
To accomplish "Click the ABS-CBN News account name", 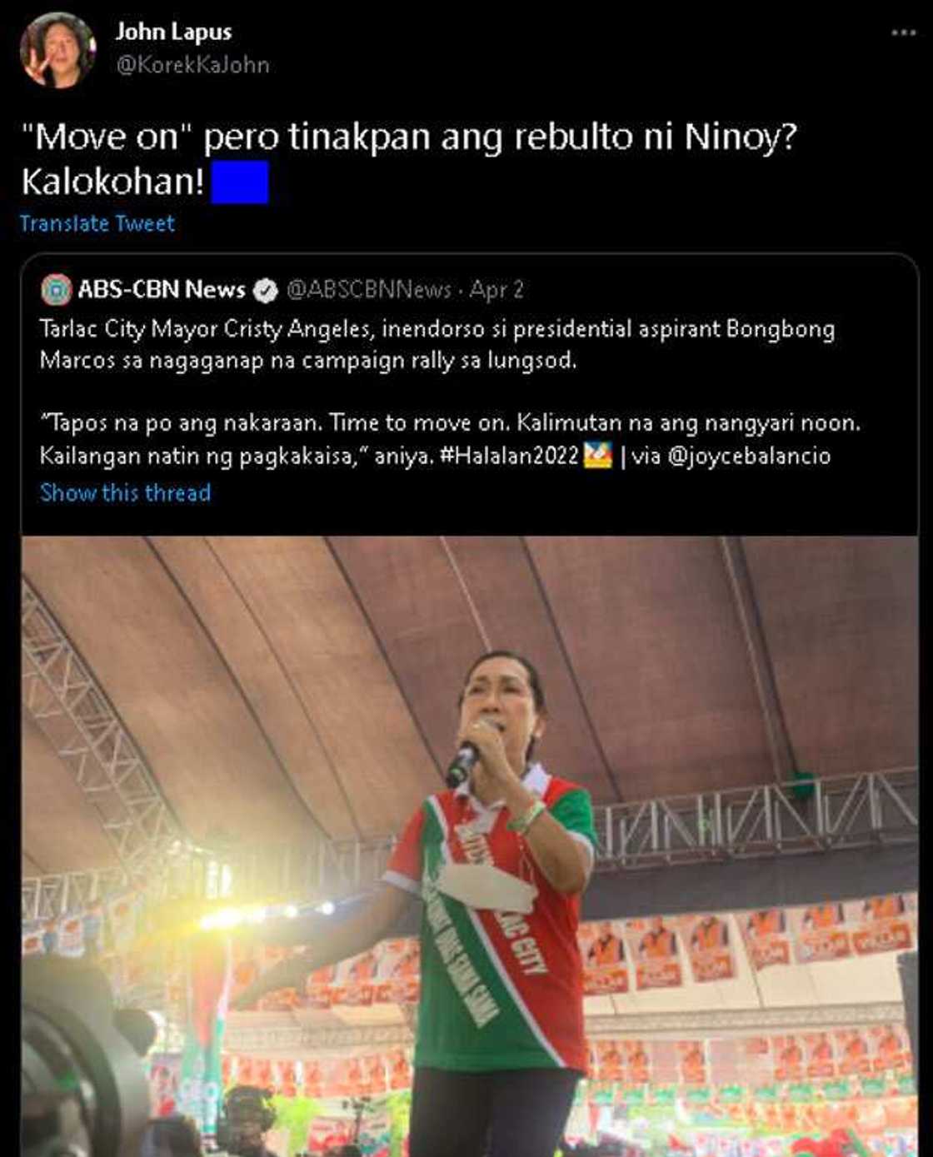I will (162, 289).
